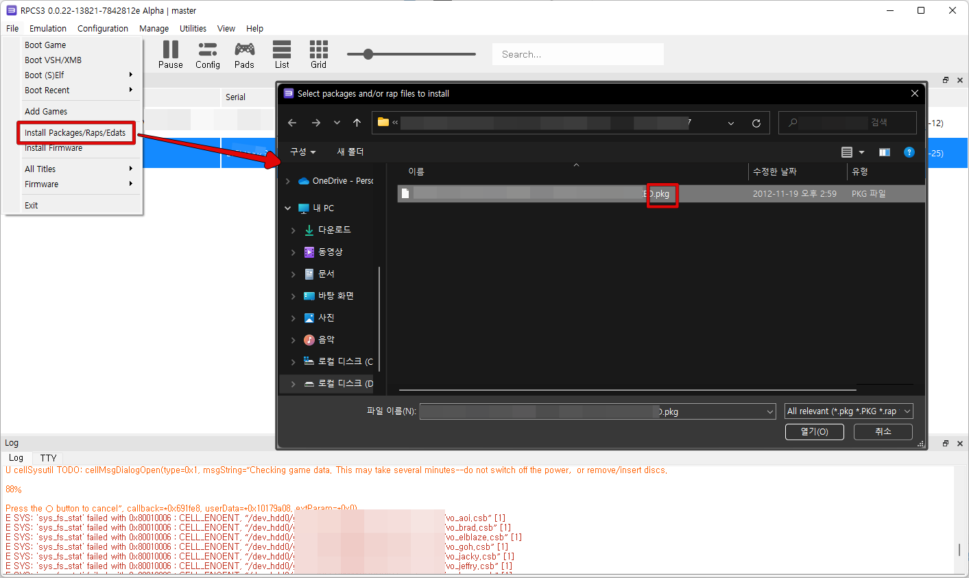Open recent locations dropdown in dialog
Viewport: 969px width, 578px height.
point(337,123)
